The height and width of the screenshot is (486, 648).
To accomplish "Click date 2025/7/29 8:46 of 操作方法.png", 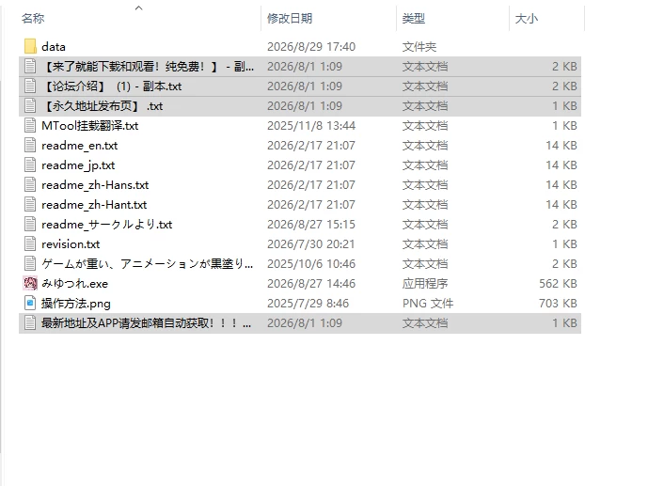I will (x=308, y=304).
